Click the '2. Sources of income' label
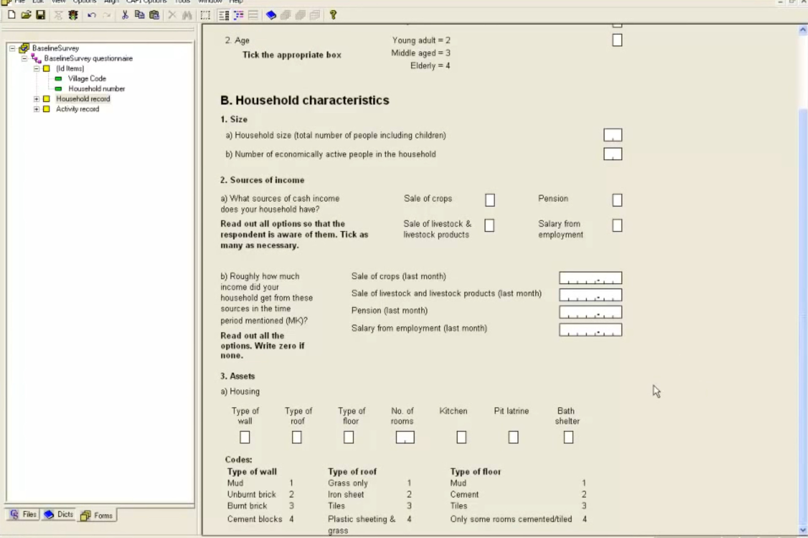Screen dimensions: 808x538 coord(262,180)
